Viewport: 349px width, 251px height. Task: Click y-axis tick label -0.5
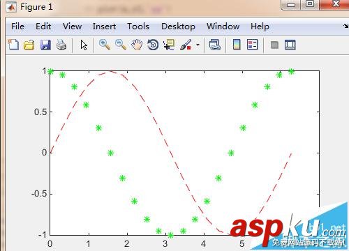38,194
